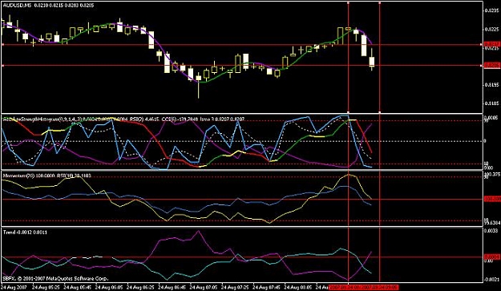
Task: Click the 24 Aug 08:05 time label
Action: (x=297, y=287)
